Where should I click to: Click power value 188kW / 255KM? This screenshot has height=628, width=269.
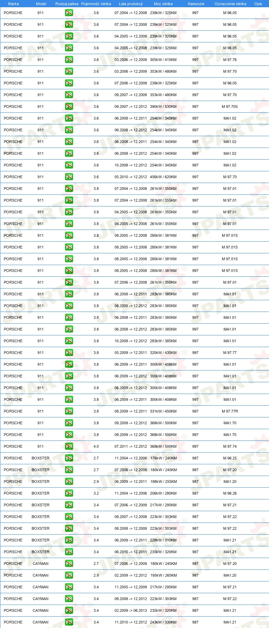coord(163,482)
